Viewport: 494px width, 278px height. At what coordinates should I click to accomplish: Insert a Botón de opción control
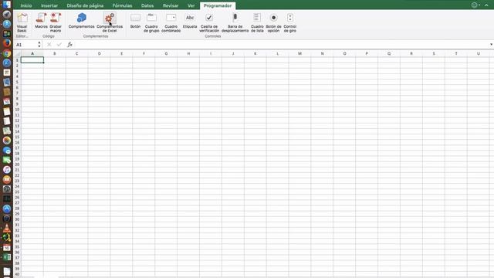pyautogui.click(x=273, y=22)
